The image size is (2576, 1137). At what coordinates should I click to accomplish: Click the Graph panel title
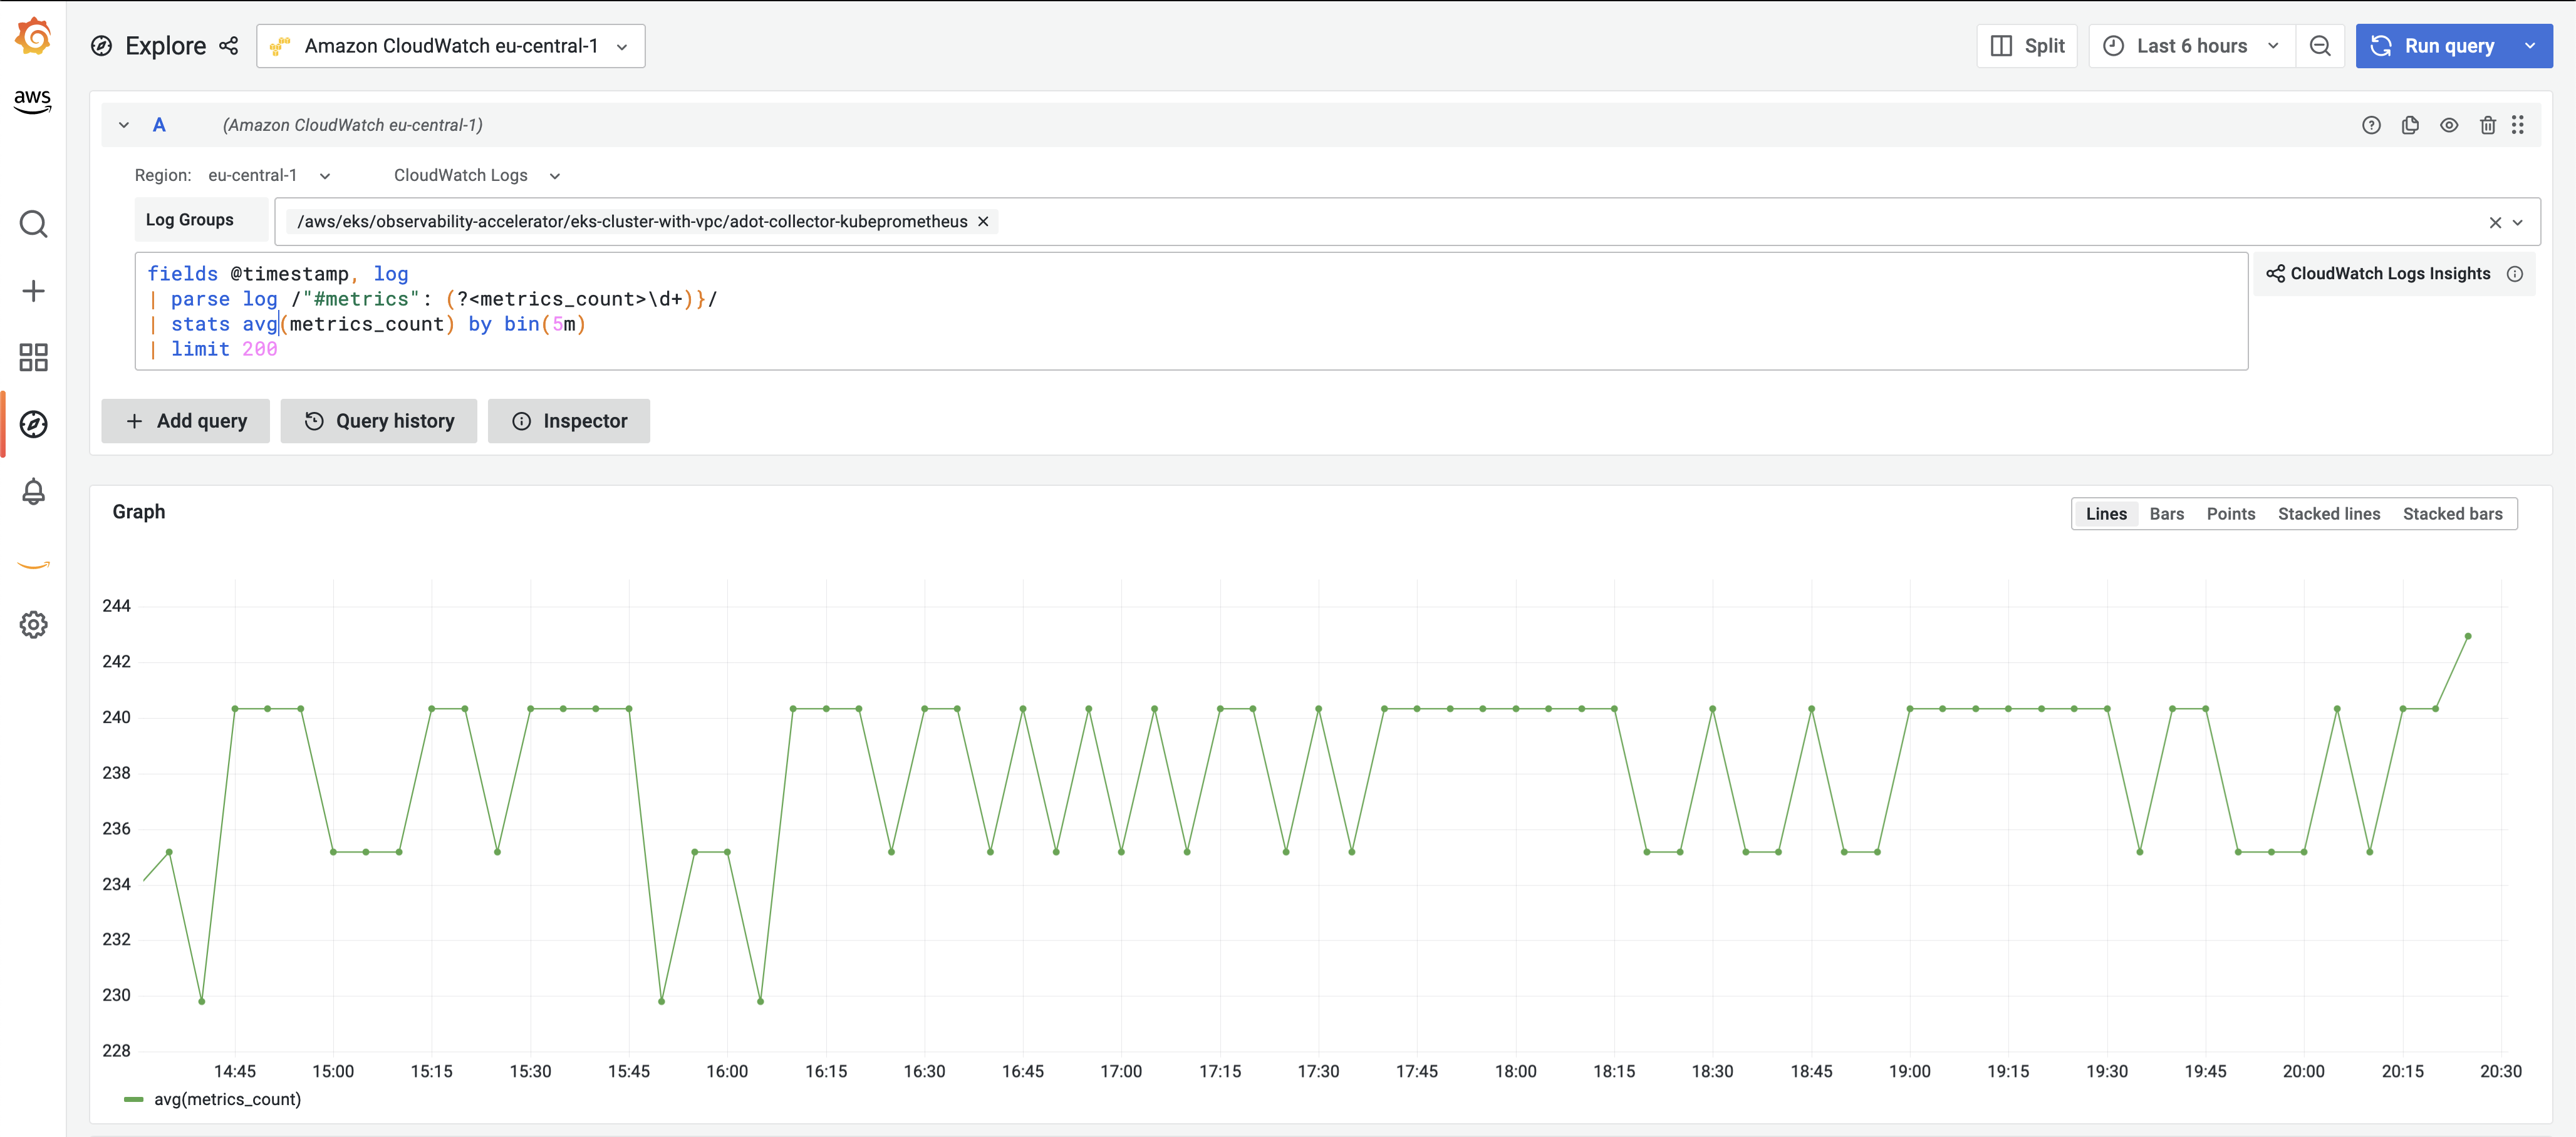[x=139, y=512]
